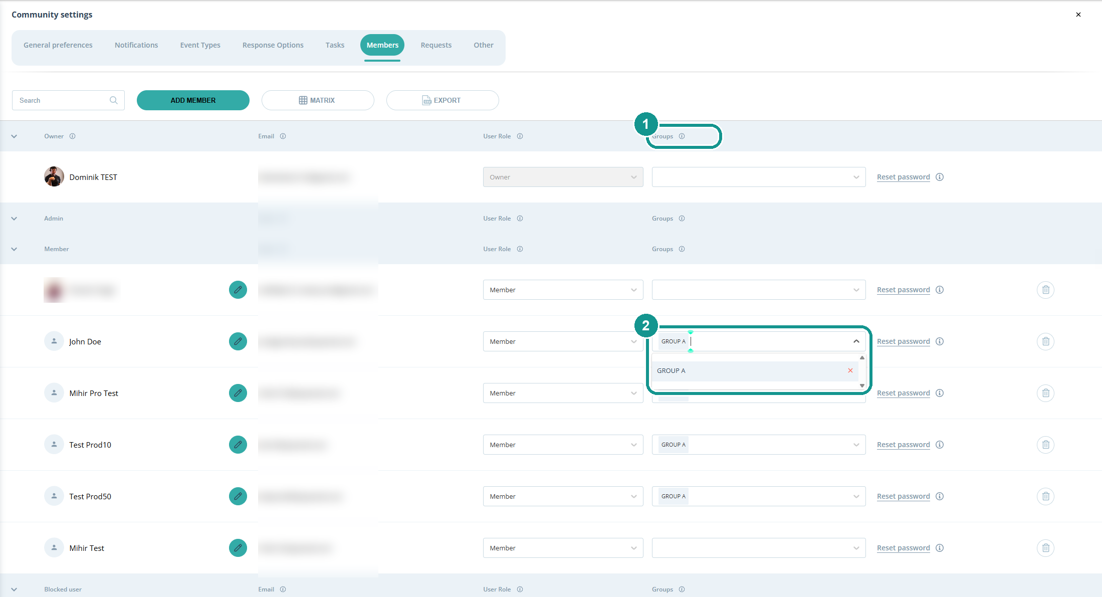Expand the Blocked user section chevron

coord(14,589)
